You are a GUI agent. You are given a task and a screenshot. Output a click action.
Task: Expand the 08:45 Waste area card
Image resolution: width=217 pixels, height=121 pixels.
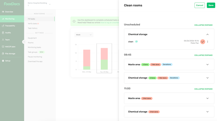click(x=208, y=64)
